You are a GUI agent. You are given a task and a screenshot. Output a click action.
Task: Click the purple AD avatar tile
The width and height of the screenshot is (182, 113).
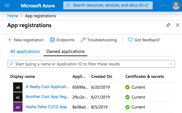point(18,107)
